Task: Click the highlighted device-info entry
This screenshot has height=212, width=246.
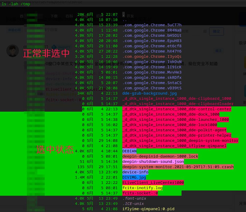Action: pyautogui.click(x=135, y=172)
